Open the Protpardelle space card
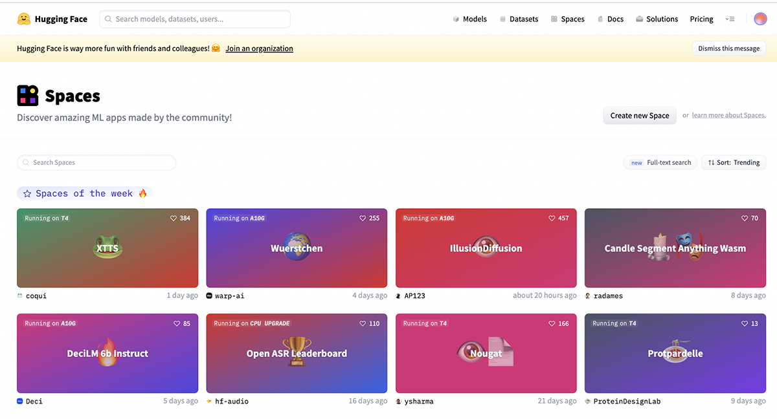The width and height of the screenshot is (777, 419). pos(675,353)
